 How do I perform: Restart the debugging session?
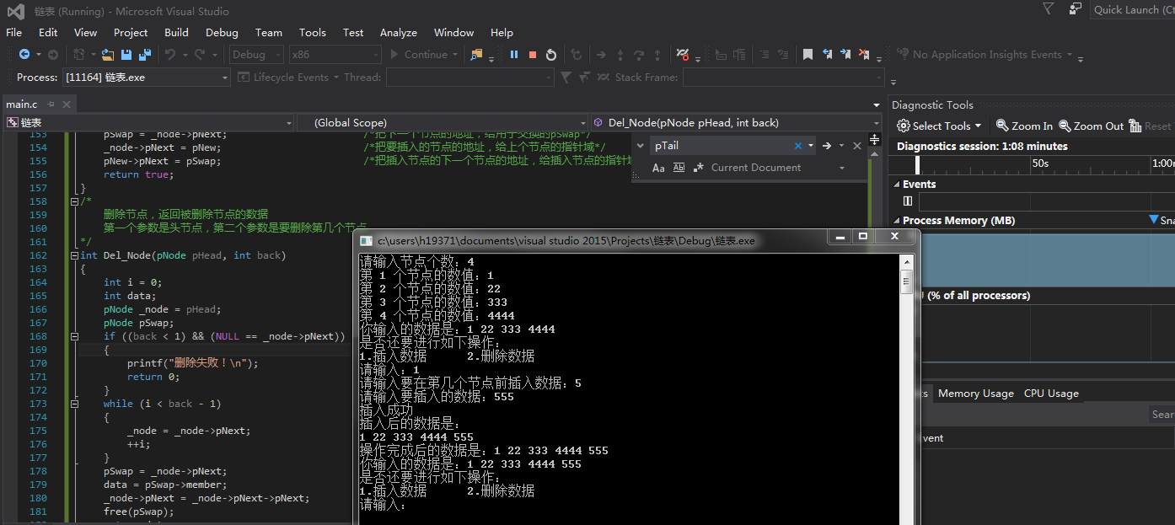pyautogui.click(x=551, y=55)
